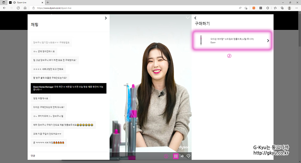Click chat message '굳 ㅋㅋㅋㅋ 서버 터짐'
This screenshot has height=163, width=301.
coord(49,143)
